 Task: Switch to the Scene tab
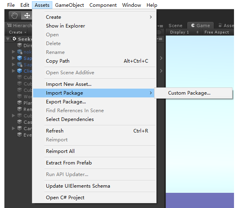(x=175, y=26)
